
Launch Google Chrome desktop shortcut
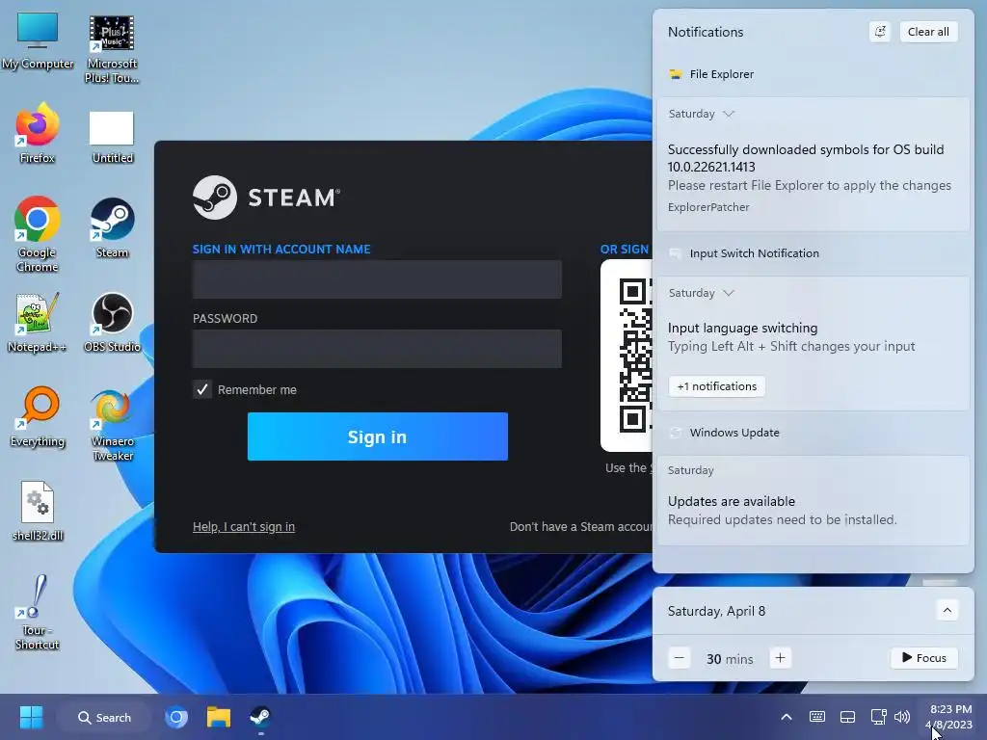coord(38,234)
